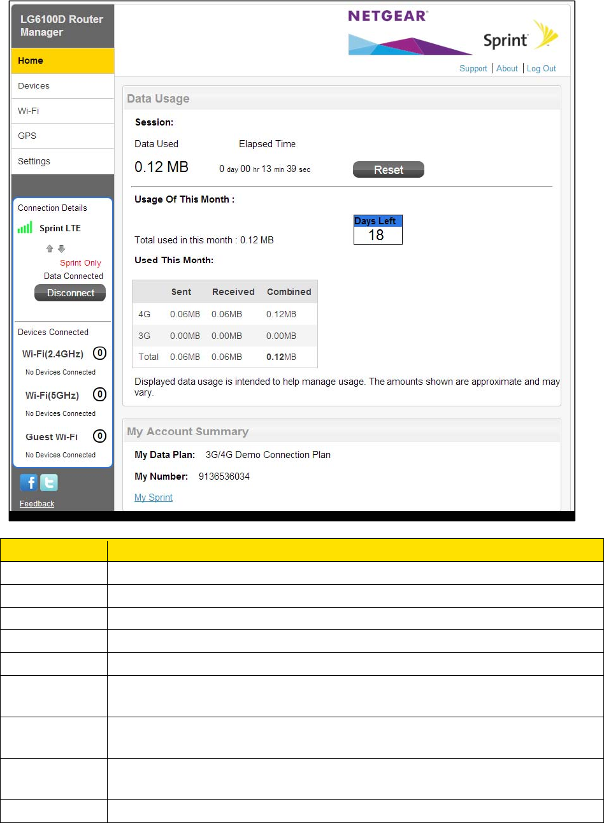Click the Days Left counter box
Viewport: 604px width, 823px height.
[x=378, y=229]
